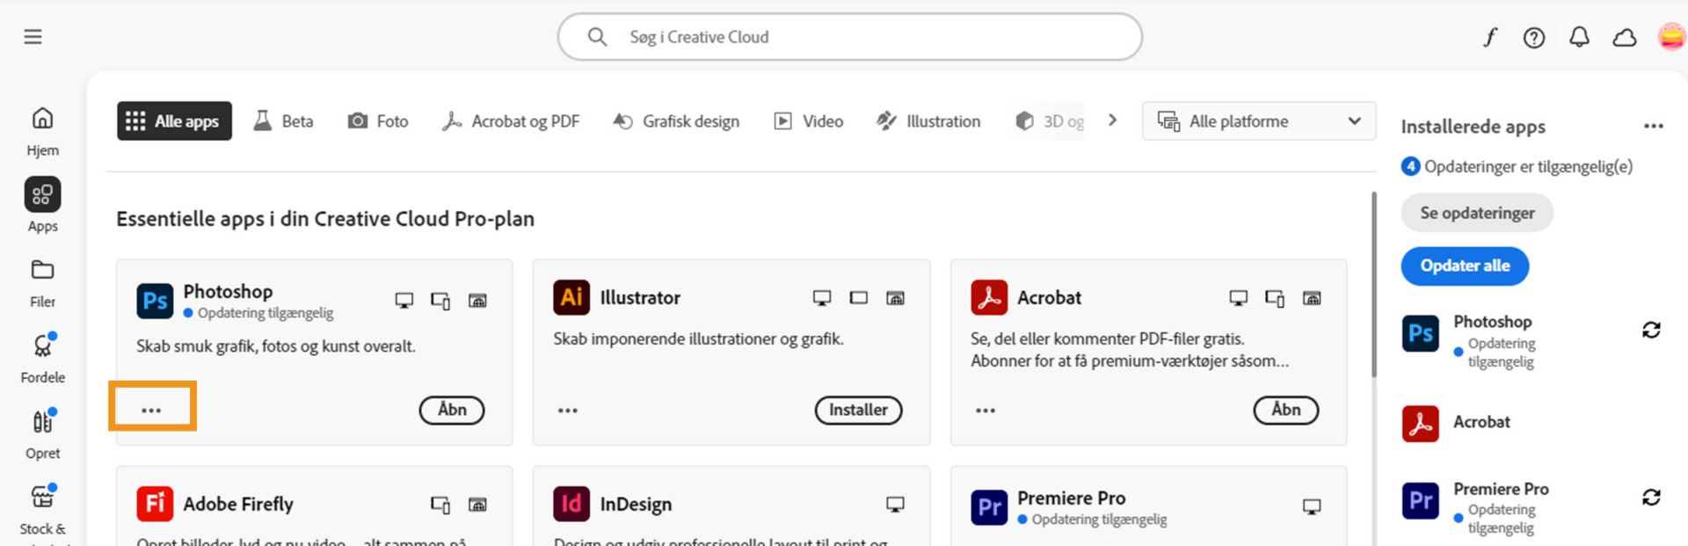Go to Hjem in sidebar
This screenshot has width=1688, height=546.
click(x=42, y=132)
